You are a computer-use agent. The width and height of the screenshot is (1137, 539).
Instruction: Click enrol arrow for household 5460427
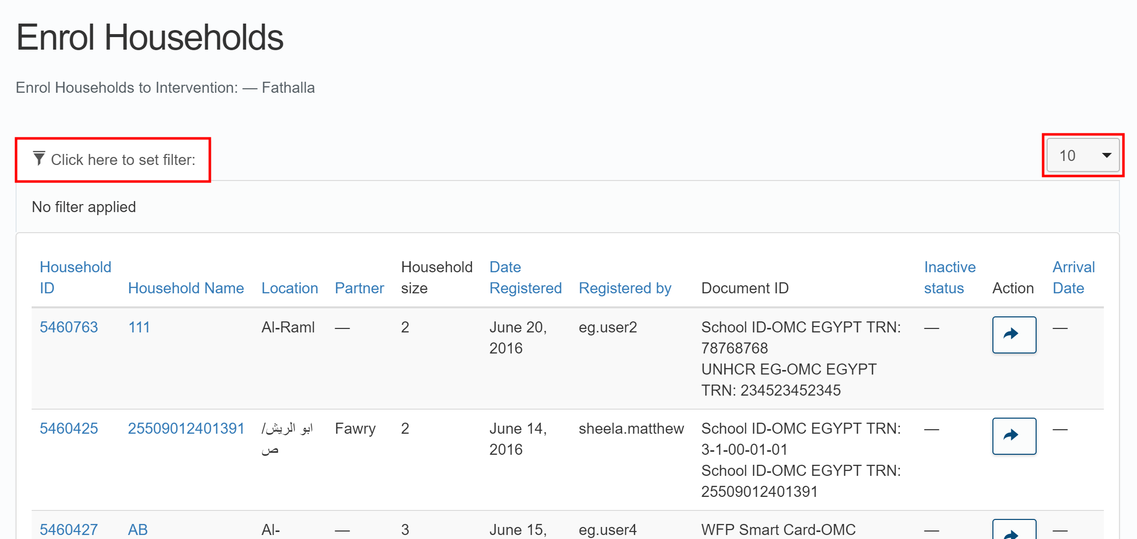[1014, 531]
